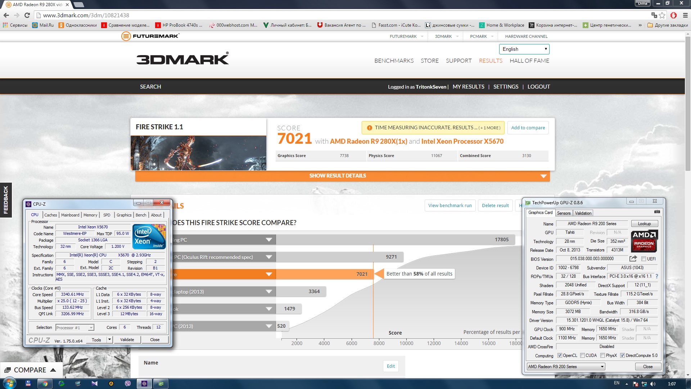Click the Intel Xeon inside logo
Viewport: 691px width, 389px height.
coord(149,236)
